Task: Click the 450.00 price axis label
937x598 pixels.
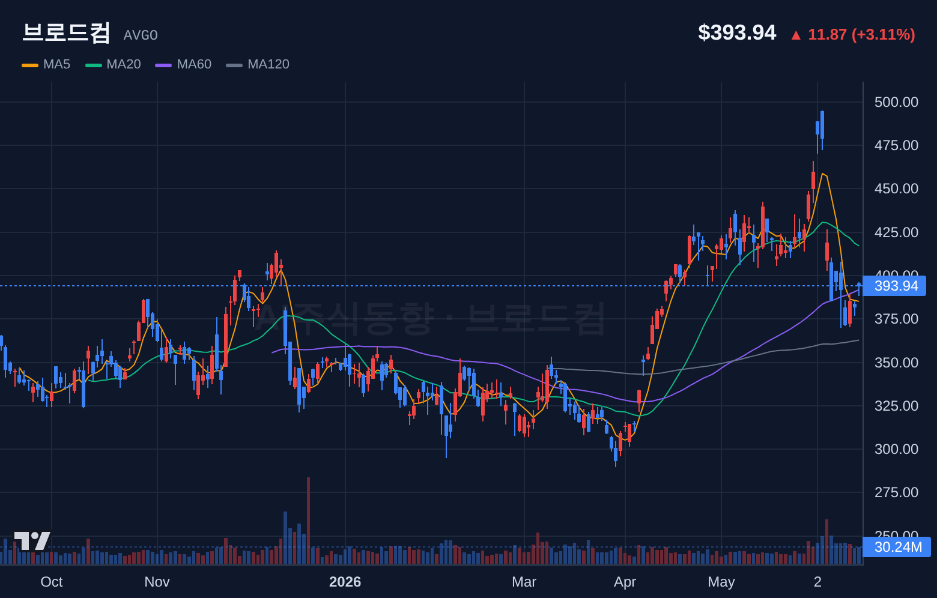Action: coord(896,189)
